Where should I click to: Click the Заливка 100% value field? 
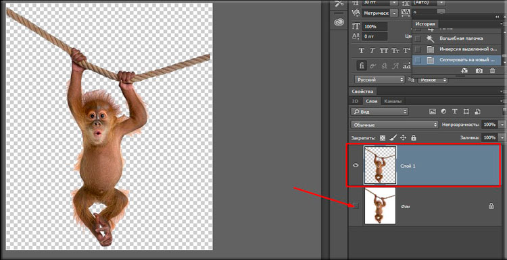point(489,137)
